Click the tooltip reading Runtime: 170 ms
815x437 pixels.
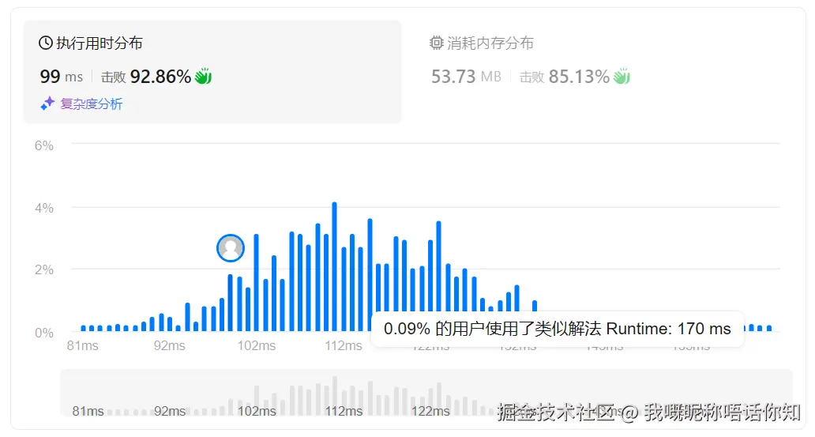[558, 329]
